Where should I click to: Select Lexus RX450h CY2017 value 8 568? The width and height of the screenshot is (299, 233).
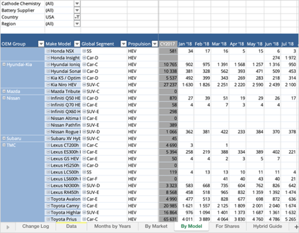pyautogui.click(x=168, y=192)
